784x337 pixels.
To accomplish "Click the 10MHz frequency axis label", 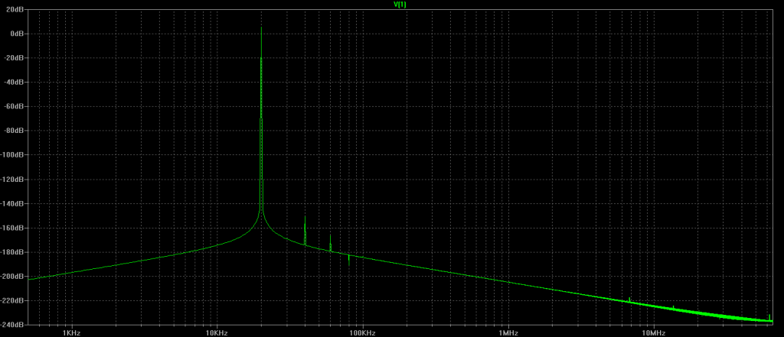I will 653,332.
